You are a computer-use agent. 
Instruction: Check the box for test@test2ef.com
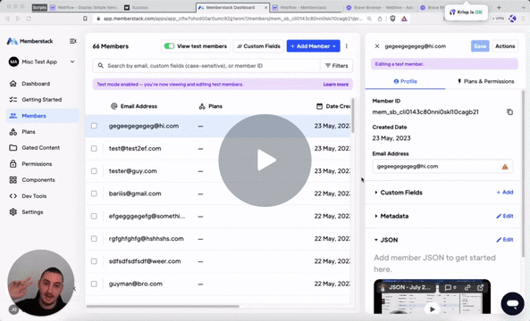(94, 148)
